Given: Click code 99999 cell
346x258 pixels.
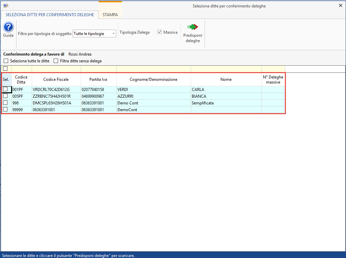Looking at the screenshot, I should coord(22,109).
